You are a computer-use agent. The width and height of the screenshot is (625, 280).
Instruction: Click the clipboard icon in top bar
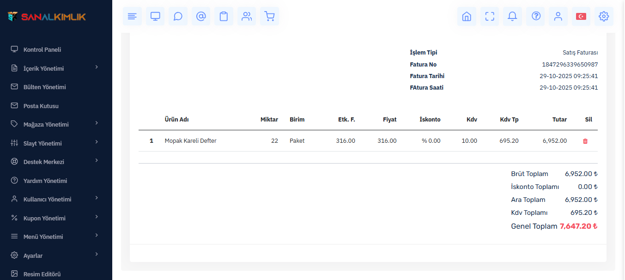click(224, 17)
